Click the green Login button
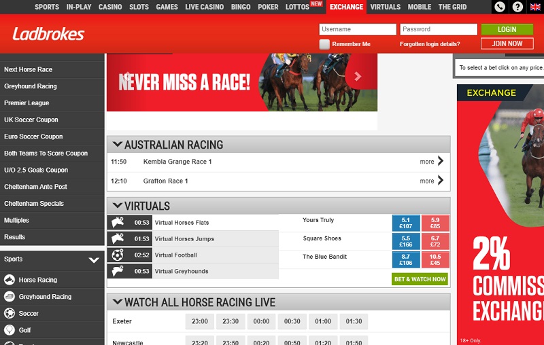This screenshot has width=544, height=345. [507, 29]
